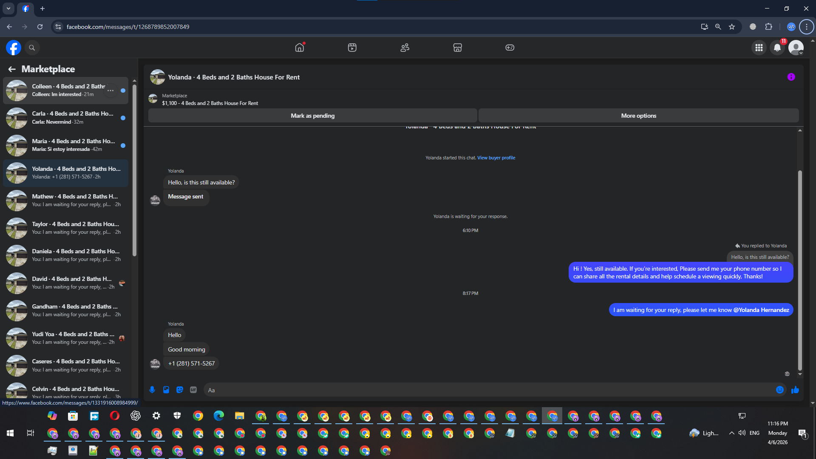Open the Chrome three-dot menu
The width and height of the screenshot is (816, 459).
point(807,27)
